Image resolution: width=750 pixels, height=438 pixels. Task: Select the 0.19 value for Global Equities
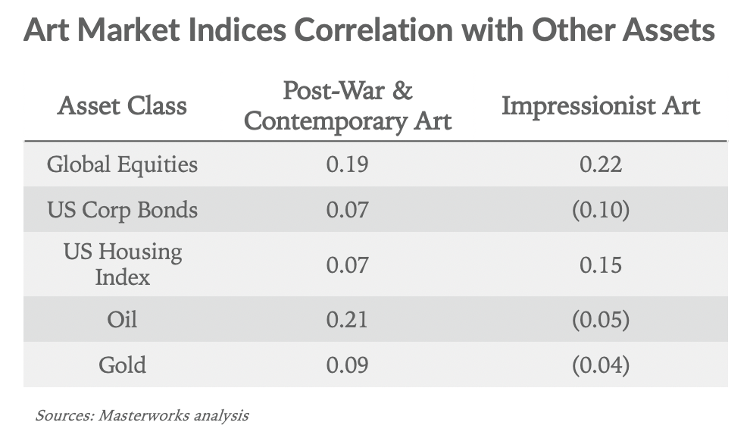[347, 164]
